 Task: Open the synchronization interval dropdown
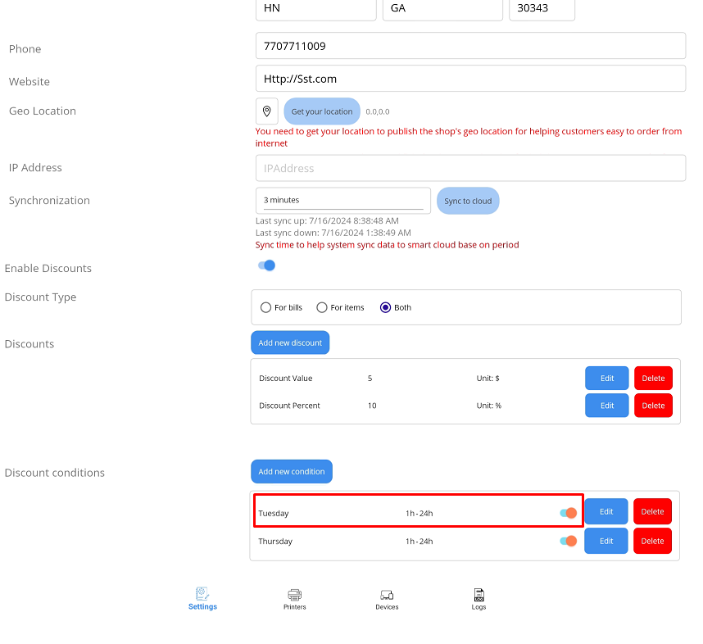(342, 200)
